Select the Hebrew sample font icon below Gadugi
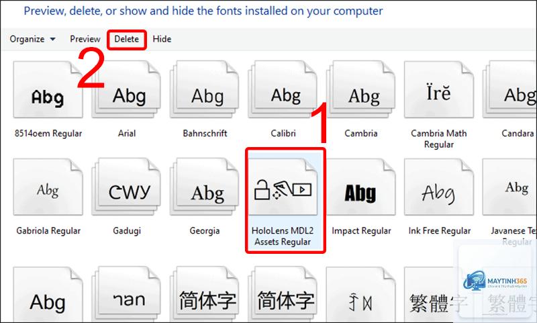Image resolution: width=537 pixels, height=323 pixels. click(126, 295)
